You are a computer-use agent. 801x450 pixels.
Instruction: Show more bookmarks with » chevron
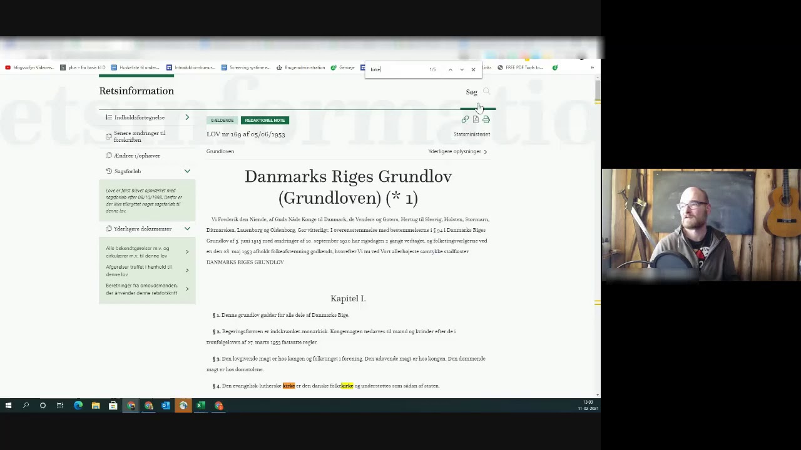coord(592,67)
